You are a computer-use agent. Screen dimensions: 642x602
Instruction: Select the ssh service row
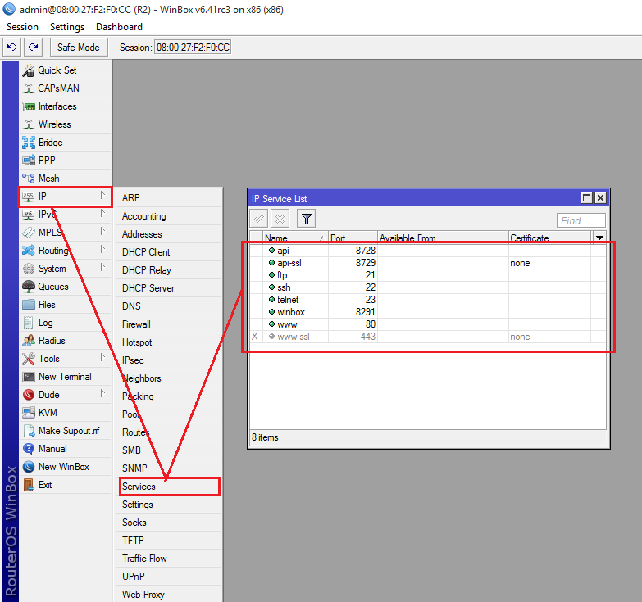428,287
